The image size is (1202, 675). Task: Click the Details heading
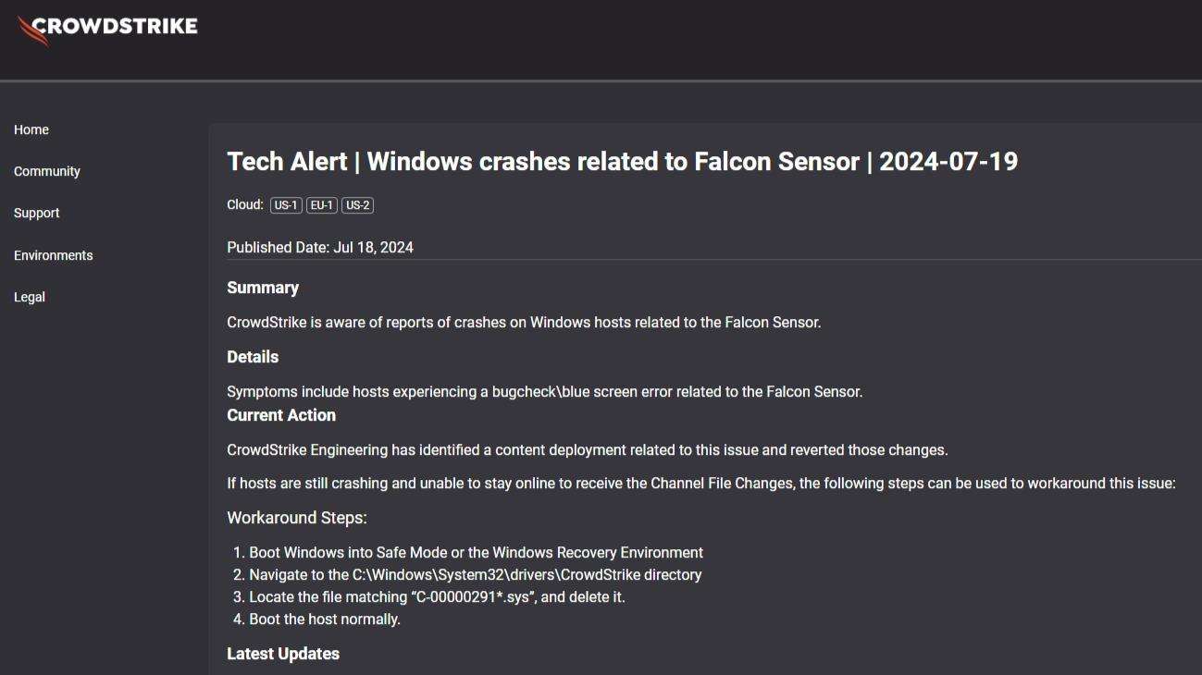click(253, 357)
